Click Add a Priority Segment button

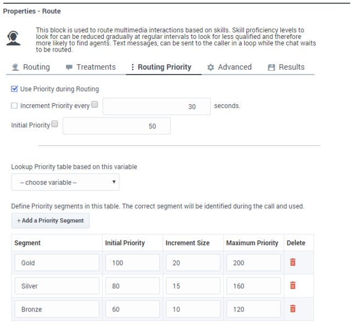[50, 220]
